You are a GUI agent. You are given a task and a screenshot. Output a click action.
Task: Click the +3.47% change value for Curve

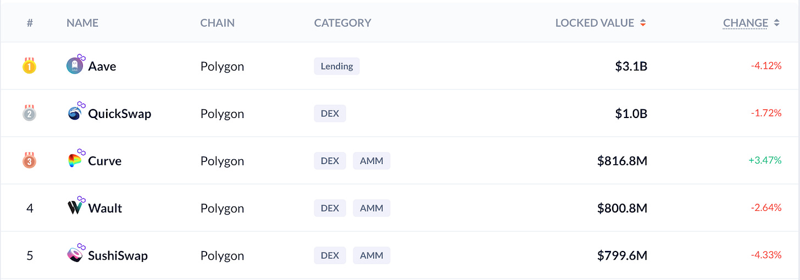point(765,161)
